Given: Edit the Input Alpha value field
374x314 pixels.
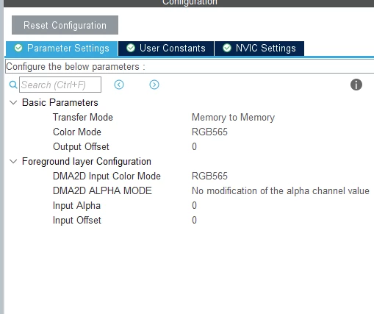Looking at the screenshot, I should pyautogui.click(x=194, y=205).
